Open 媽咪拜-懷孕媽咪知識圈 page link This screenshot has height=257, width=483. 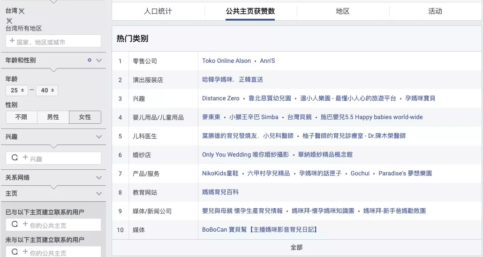[323, 211]
